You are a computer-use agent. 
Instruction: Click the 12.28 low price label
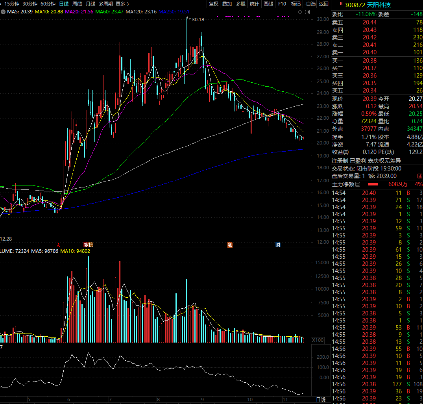click(6, 239)
